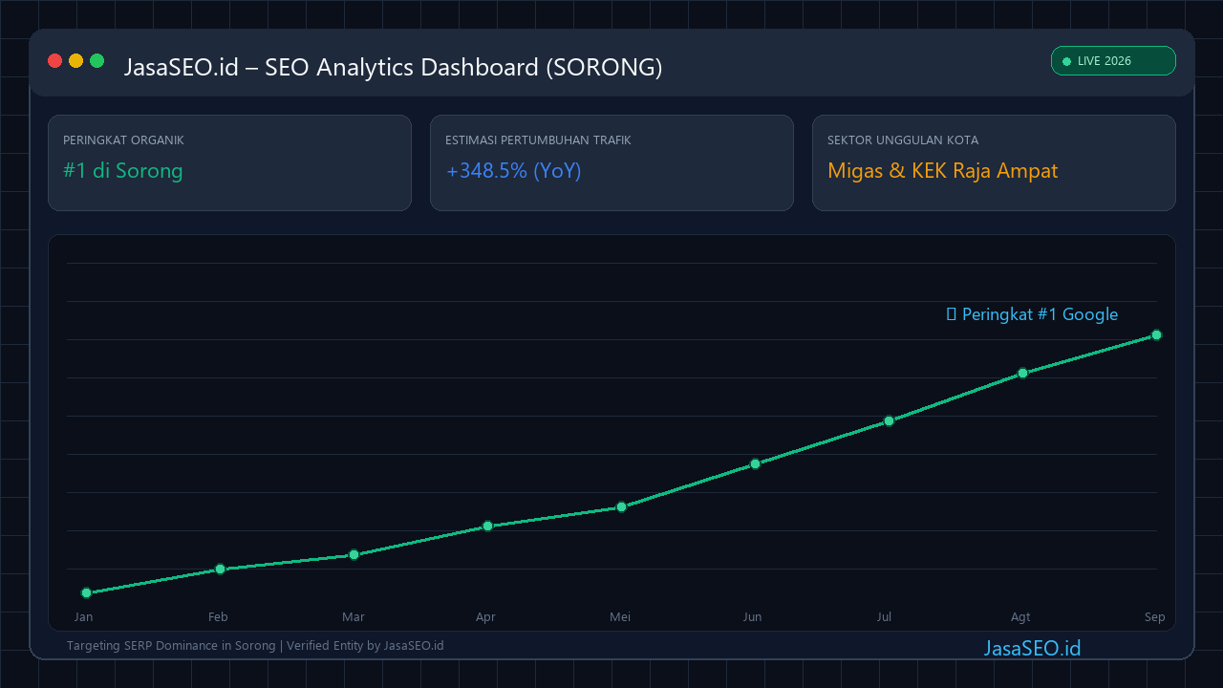Click the green window dot

97,61
